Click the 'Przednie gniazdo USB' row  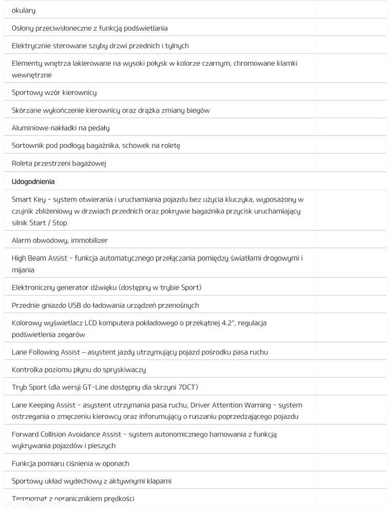[105, 305]
